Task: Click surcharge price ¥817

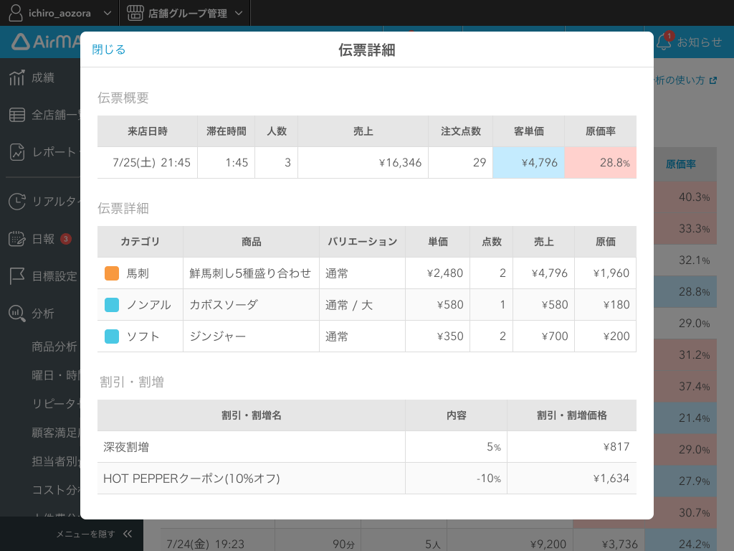Action: click(x=616, y=447)
